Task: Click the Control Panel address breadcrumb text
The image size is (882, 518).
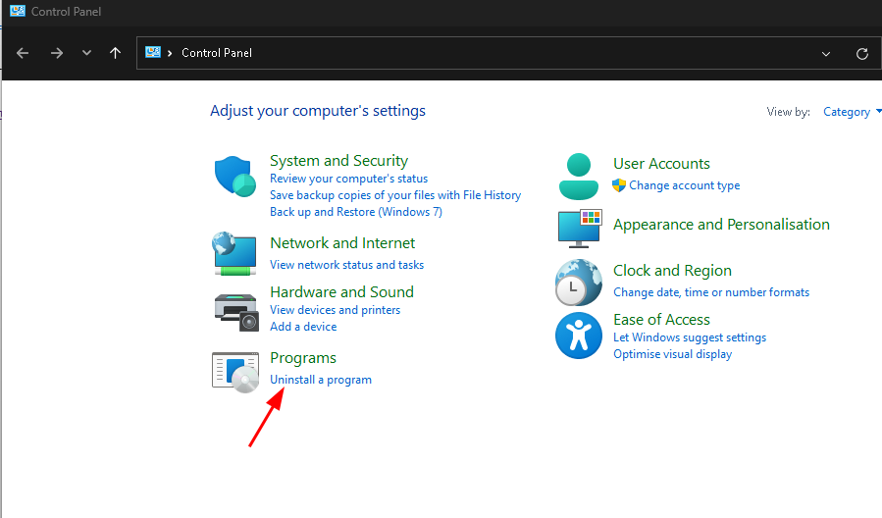Action: coord(217,53)
